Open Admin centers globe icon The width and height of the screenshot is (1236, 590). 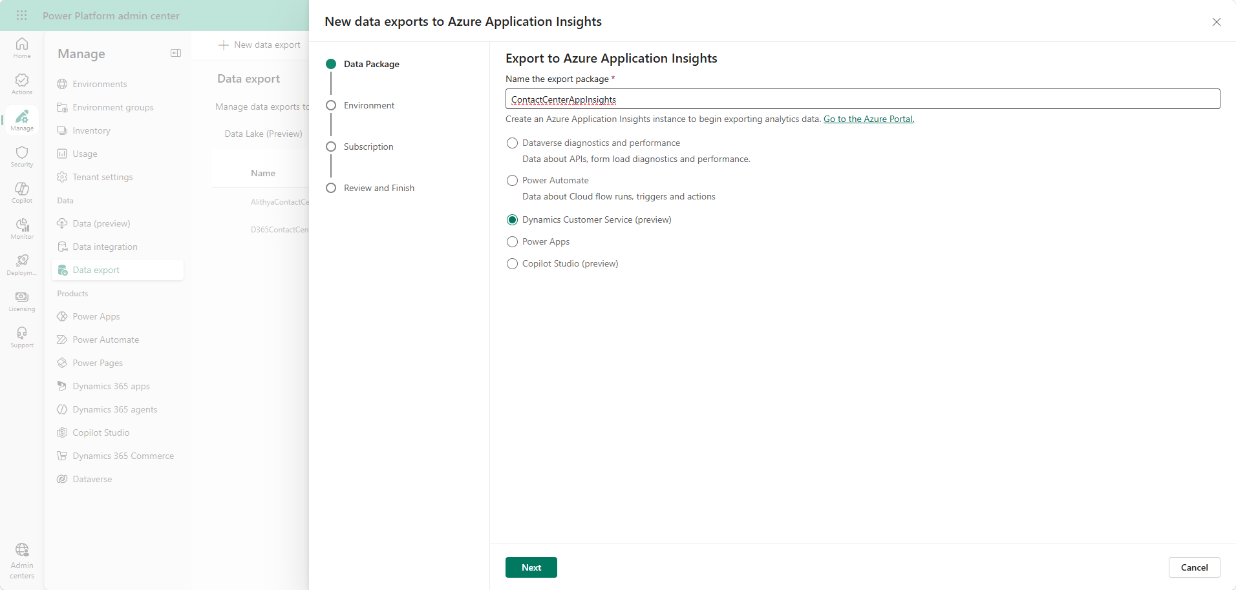point(22,549)
